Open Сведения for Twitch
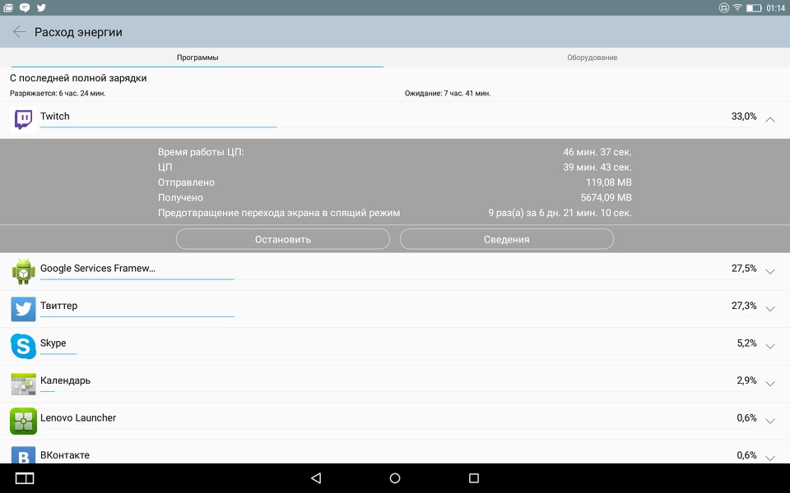Image resolution: width=790 pixels, height=493 pixels. tap(506, 239)
